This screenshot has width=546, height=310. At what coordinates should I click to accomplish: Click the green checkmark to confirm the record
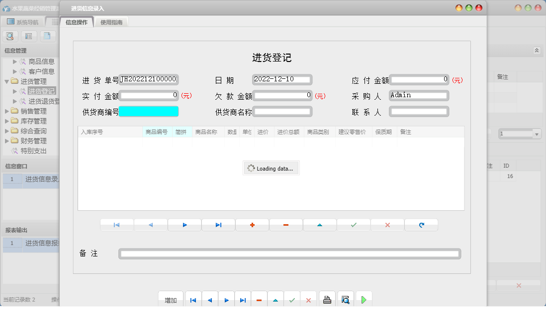tap(354, 224)
